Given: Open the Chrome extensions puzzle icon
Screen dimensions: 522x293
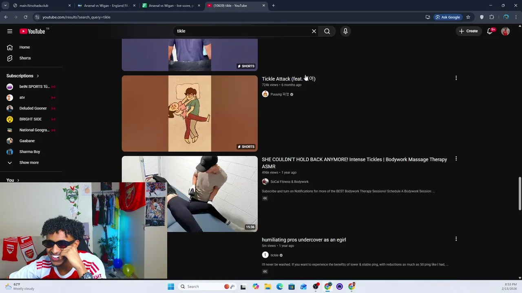Looking at the screenshot, I should (492, 17).
